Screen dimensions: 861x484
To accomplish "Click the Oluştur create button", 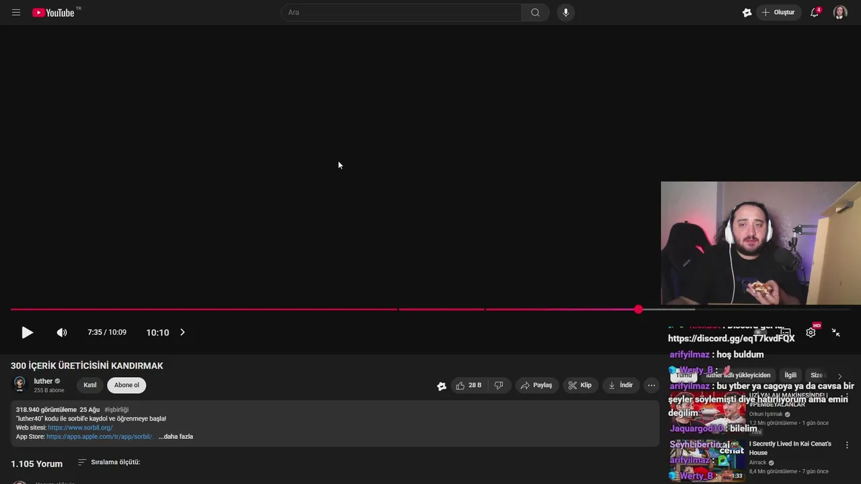I will pyautogui.click(x=778, y=12).
